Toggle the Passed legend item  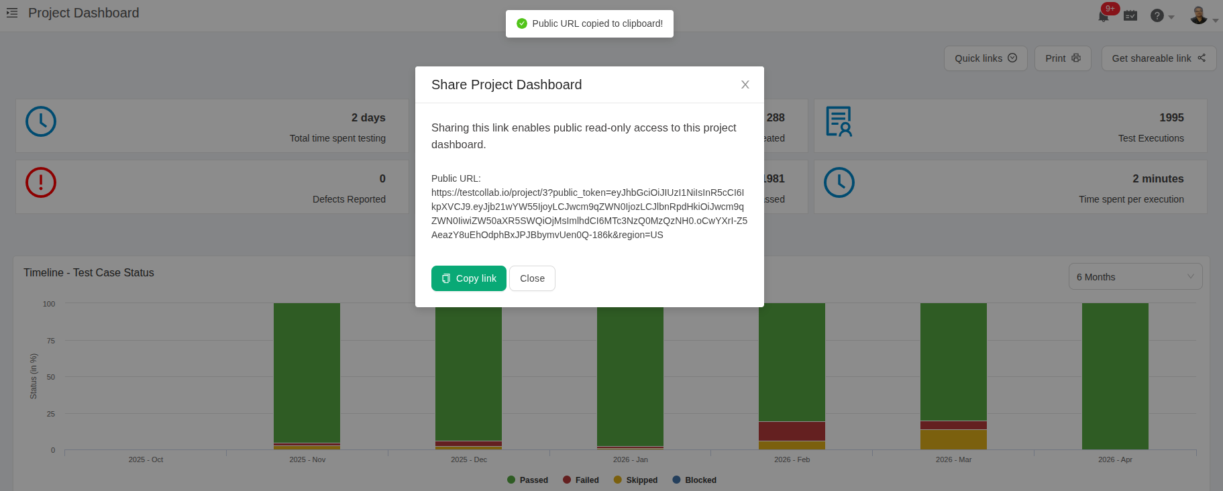click(x=528, y=480)
